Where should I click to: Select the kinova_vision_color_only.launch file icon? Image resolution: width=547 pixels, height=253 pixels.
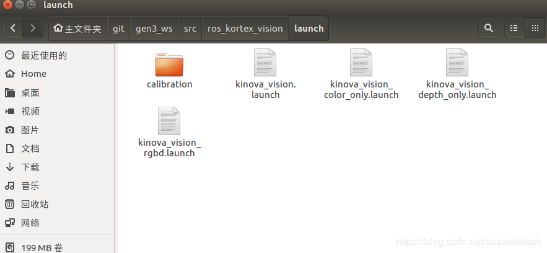tap(361, 63)
